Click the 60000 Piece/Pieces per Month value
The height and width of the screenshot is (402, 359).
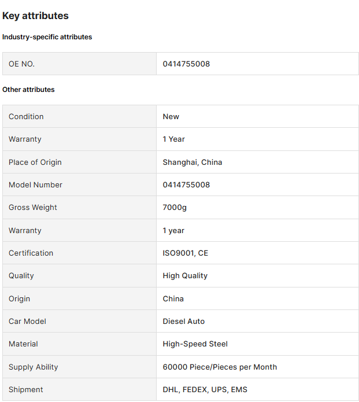(220, 367)
